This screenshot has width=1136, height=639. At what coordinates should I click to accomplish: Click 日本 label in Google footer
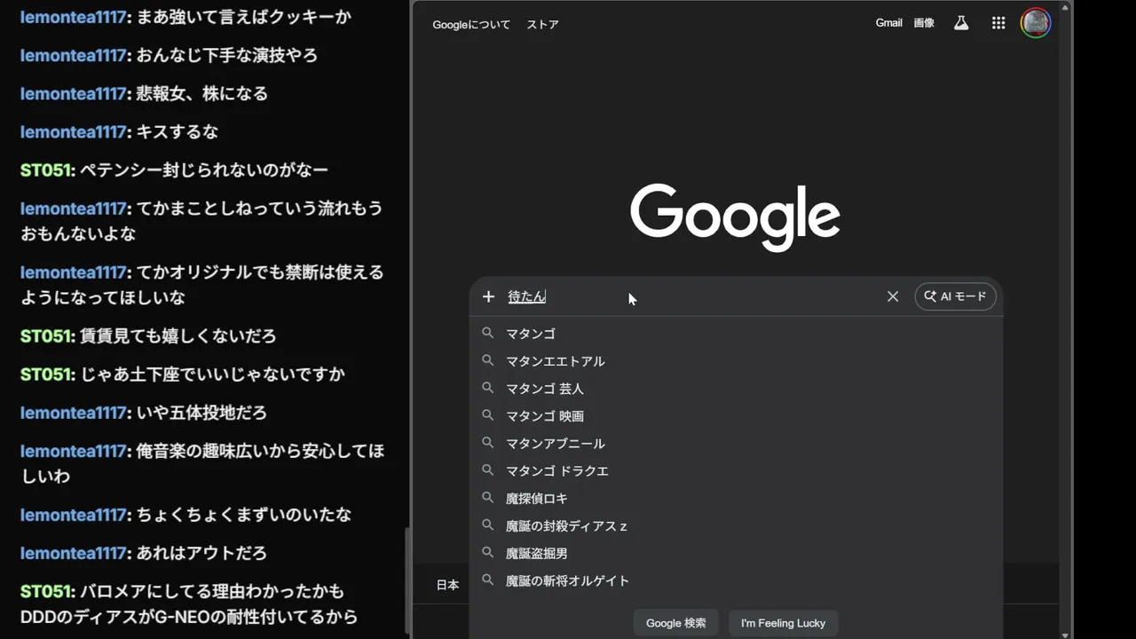447,585
